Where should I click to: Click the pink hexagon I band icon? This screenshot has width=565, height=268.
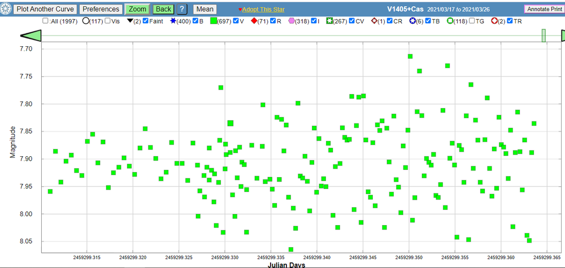tap(292, 21)
